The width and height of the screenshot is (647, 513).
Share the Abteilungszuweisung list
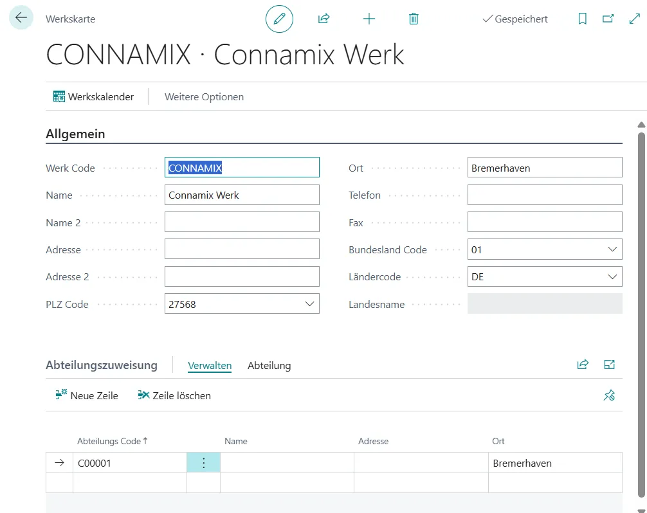(583, 364)
